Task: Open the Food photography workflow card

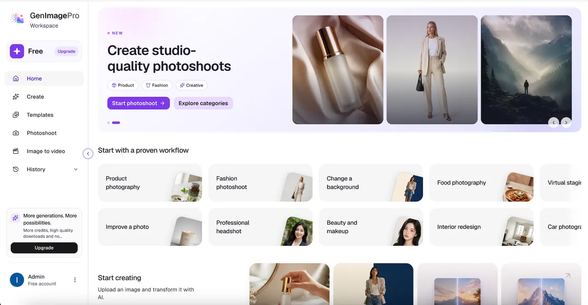Action: pyautogui.click(x=481, y=183)
